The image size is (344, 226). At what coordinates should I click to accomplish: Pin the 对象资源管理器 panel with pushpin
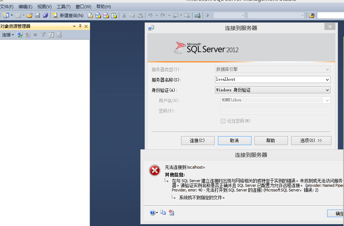80,26
